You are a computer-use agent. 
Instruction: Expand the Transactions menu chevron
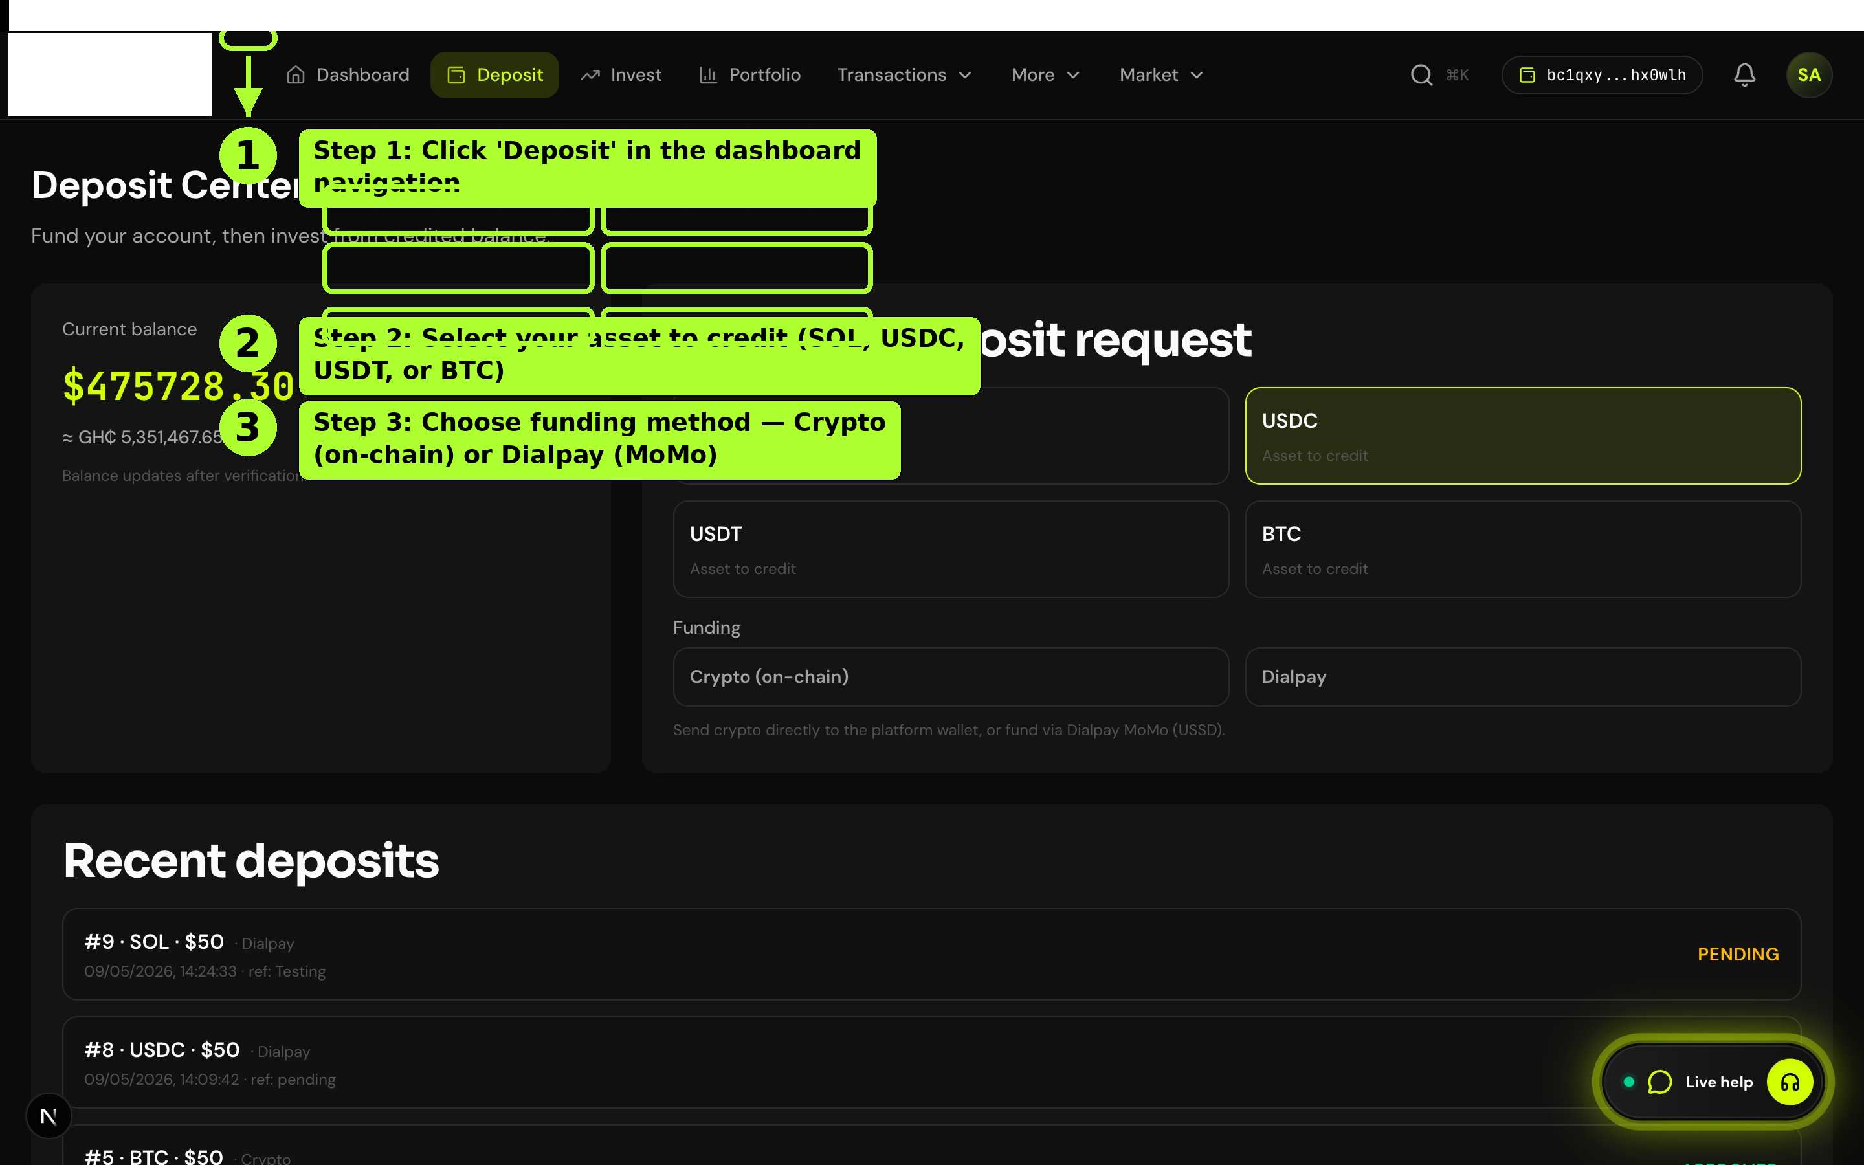tap(965, 74)
